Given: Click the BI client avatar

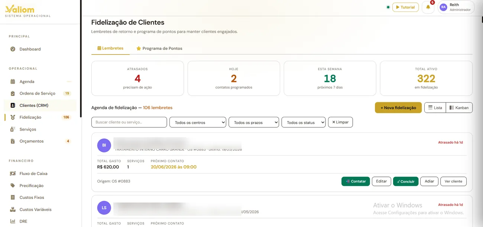Looking at the screenshot, I should point(104,145).
